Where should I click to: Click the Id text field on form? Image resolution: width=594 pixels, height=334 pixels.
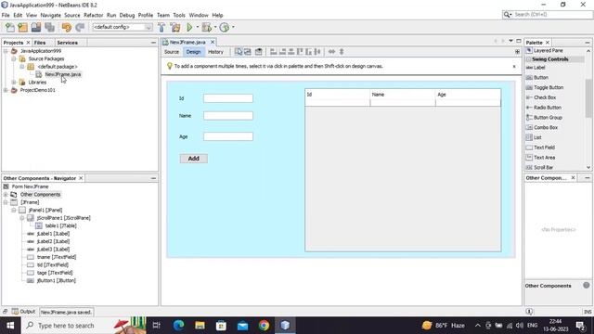click(x=228, y=98)
